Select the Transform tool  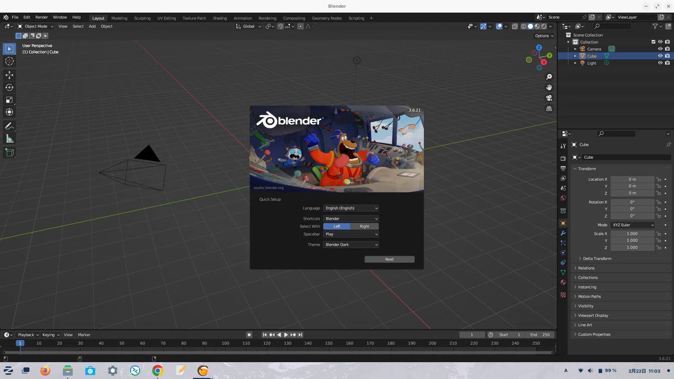pyautogui.click(x=10, y=112)
